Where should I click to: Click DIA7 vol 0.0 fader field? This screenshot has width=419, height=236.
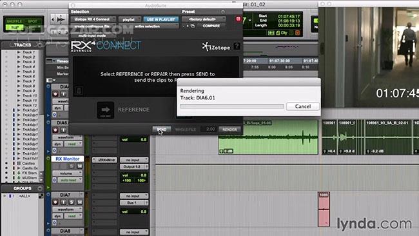pyautogui.click(x=134, y=211)
